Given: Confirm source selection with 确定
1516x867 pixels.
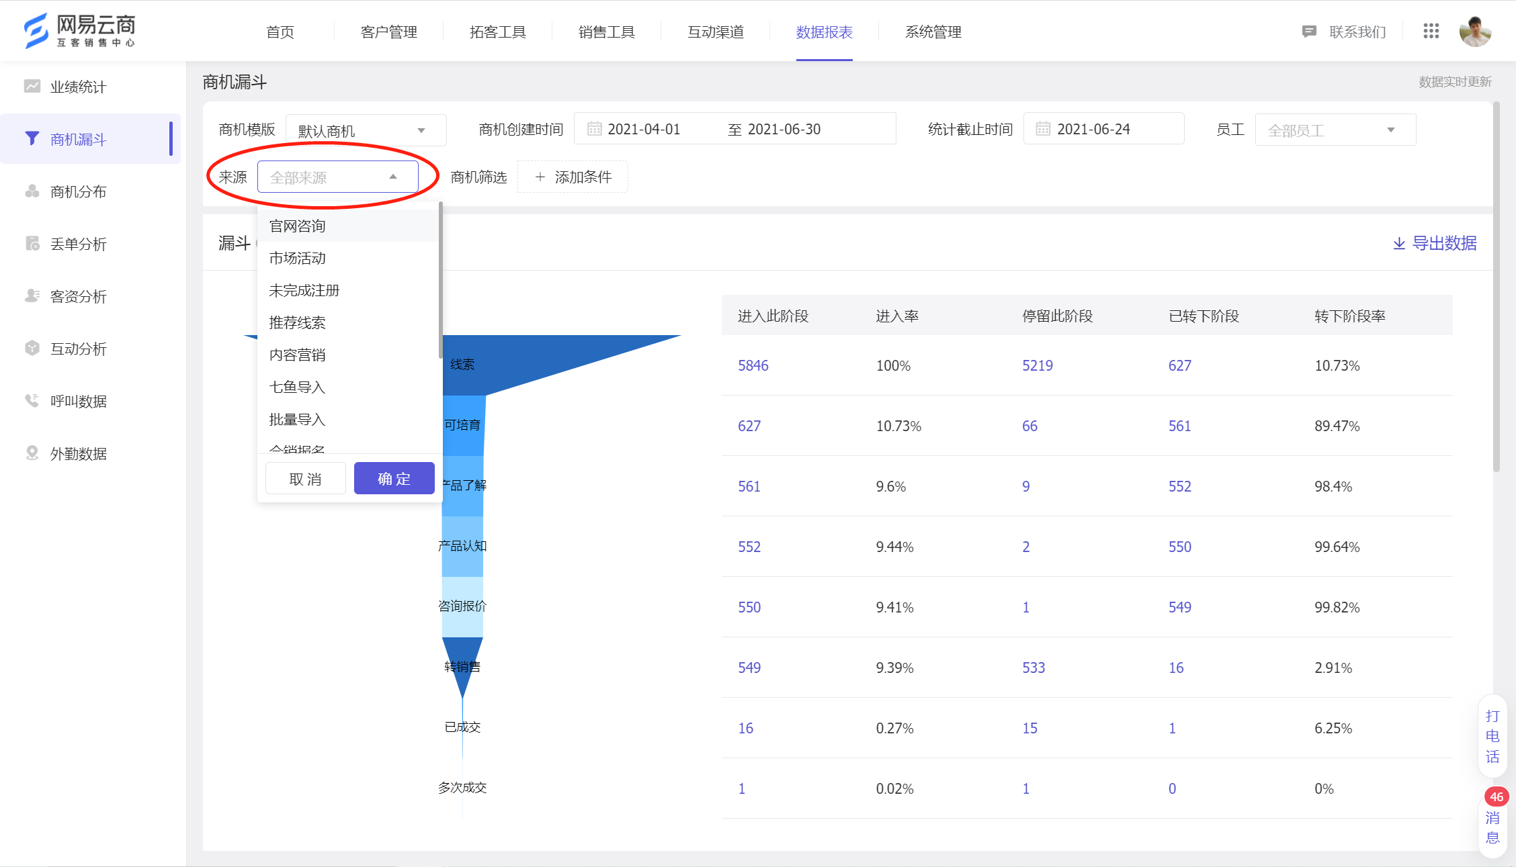Looking at the screenshot, I should click(394, 478).
